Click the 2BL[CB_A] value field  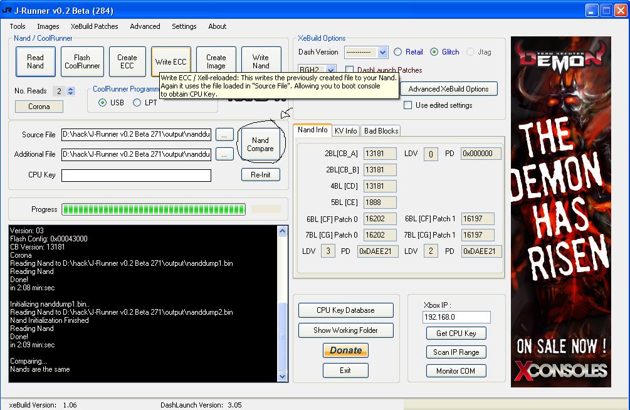click(x=380, y=154)
